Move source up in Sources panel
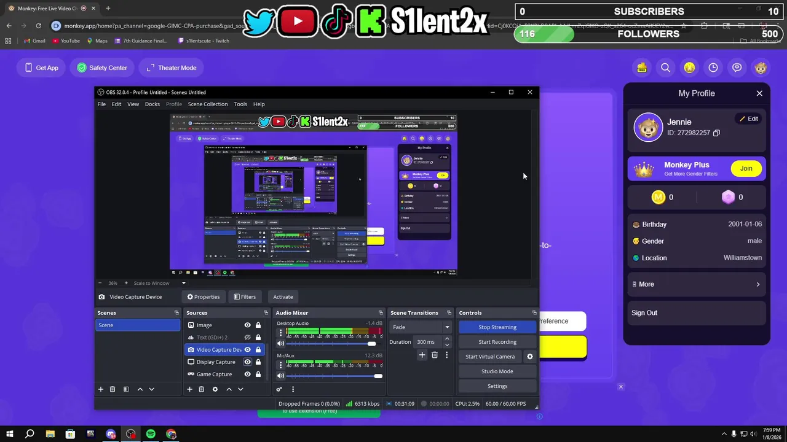Image resolution: width=787 pixels, height=442 pixels. (x=229, y=389)
